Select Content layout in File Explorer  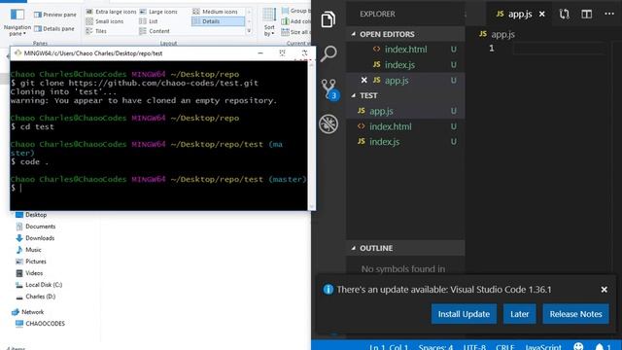155,31
